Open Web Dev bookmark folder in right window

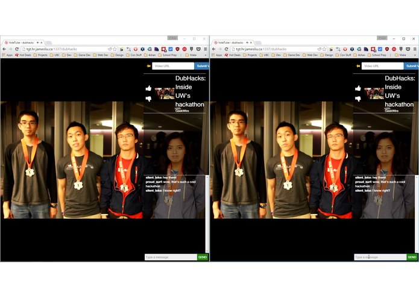310,55
